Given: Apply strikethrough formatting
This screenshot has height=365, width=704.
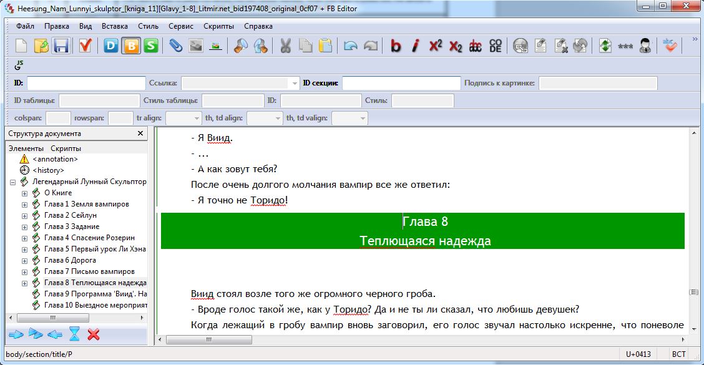Looking at the screenshot, I should [x=476, y=46].
